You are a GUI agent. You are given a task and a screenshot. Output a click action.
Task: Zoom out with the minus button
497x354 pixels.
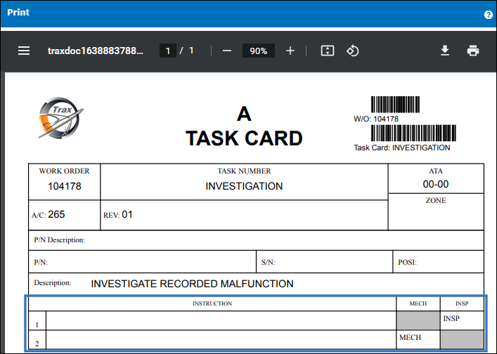227,51
